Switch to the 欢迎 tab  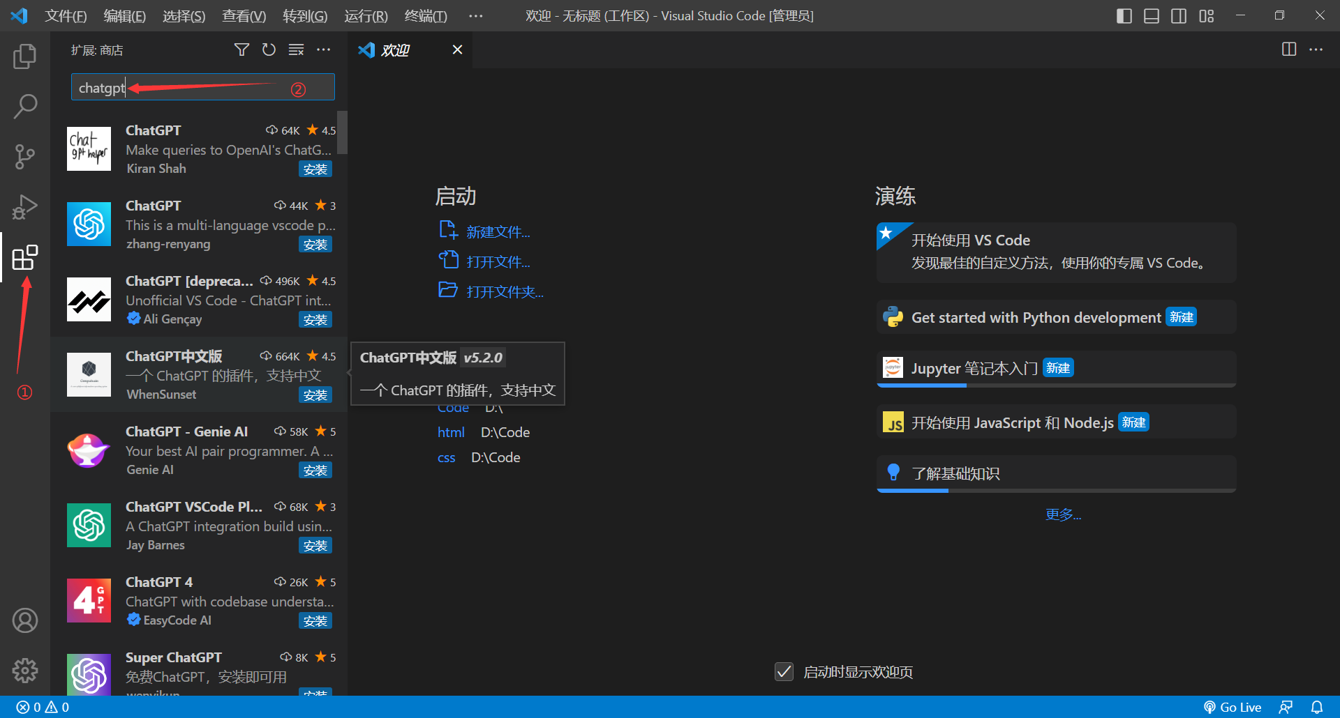[x=395, y=49]
